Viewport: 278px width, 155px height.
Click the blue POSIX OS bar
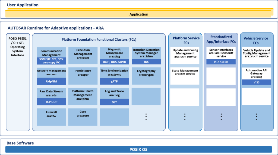coord(139,149)
